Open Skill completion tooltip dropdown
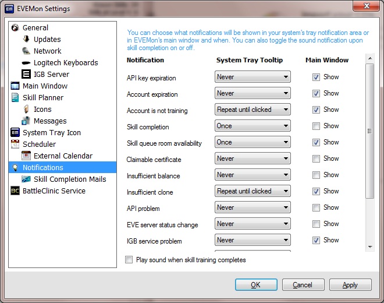This screenshot has width=384, height=303. pyautogui.click(x=253, y=126)
